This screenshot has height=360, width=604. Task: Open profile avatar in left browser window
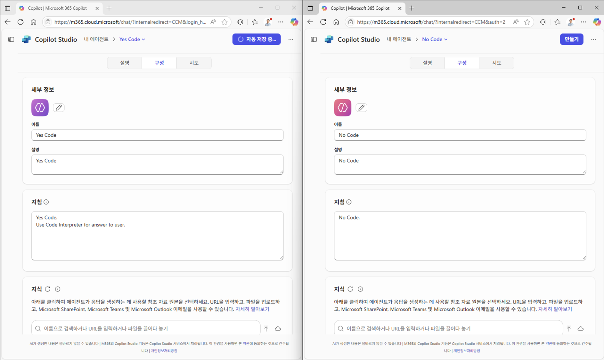click(x=268, y=22)
